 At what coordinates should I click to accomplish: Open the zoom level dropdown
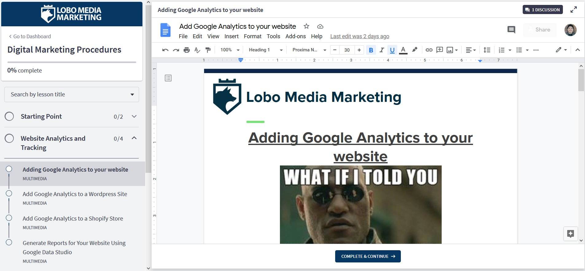point(230,50)
